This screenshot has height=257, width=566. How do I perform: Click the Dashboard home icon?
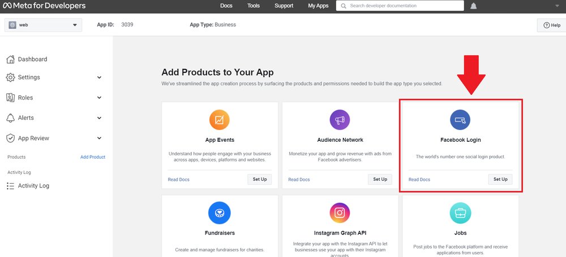coord(10,59)
